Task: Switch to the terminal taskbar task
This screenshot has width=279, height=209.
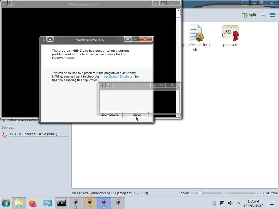Action: pyautogui.click(x=61, y=203)
